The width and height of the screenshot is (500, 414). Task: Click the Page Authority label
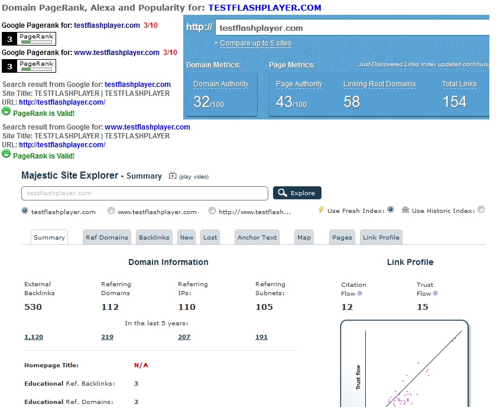point(299,84)
